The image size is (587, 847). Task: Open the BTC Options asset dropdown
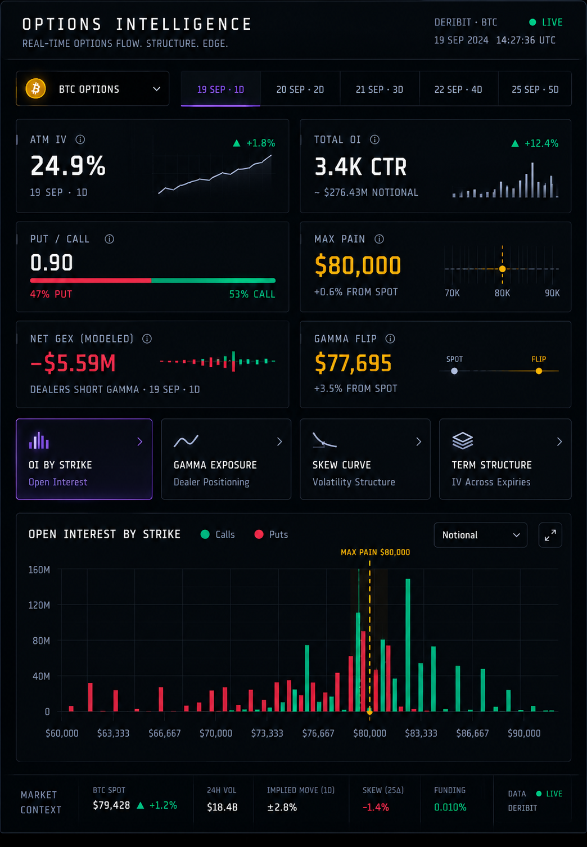(x=93, y=89)
